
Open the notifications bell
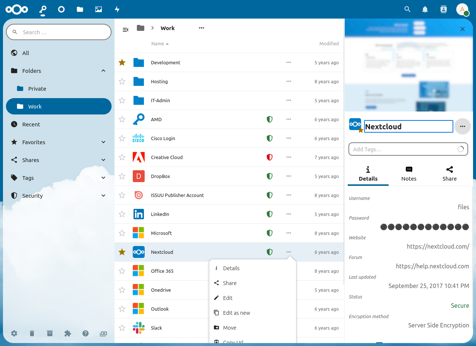click(x=425, y=9)
